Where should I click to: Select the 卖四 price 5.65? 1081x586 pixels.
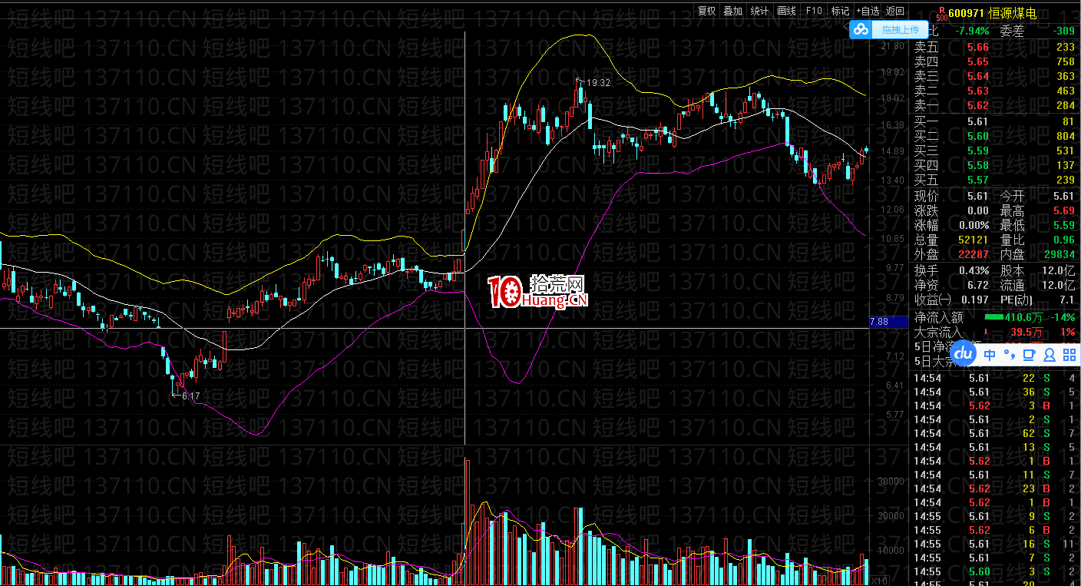tap(978, 61)
